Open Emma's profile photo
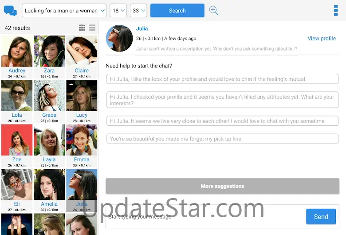 click(x=82, y=140)
